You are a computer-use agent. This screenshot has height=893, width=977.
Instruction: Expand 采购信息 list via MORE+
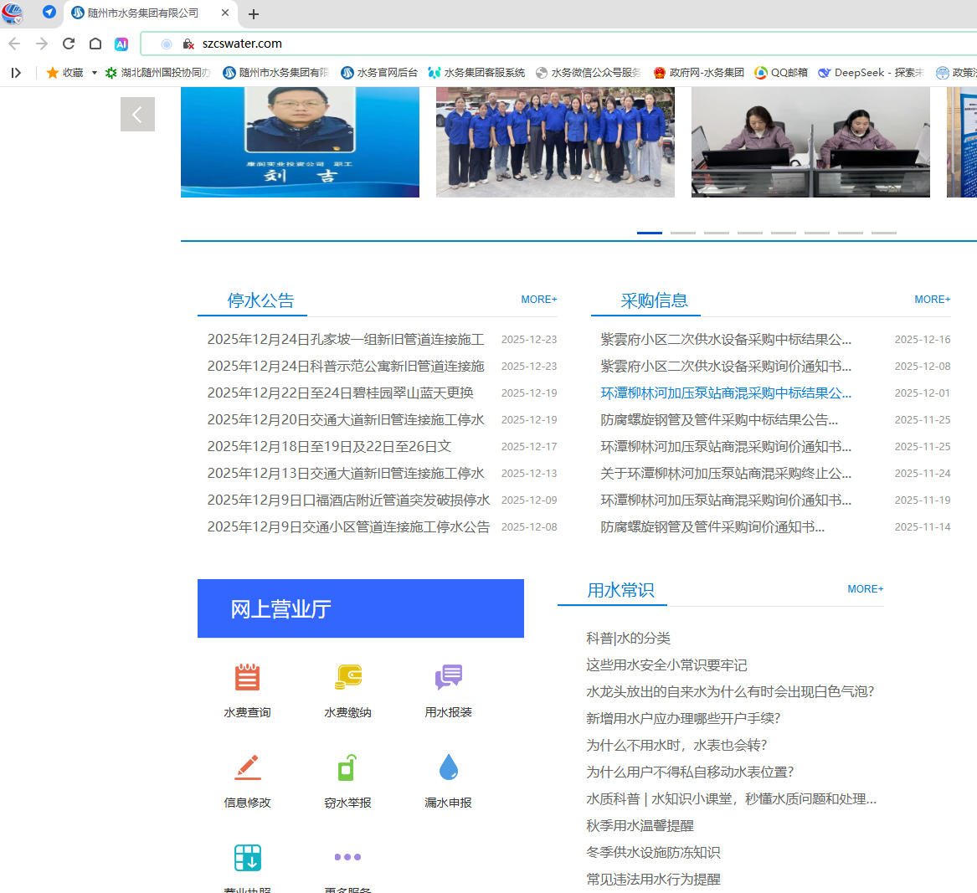(x=932, y=300)
